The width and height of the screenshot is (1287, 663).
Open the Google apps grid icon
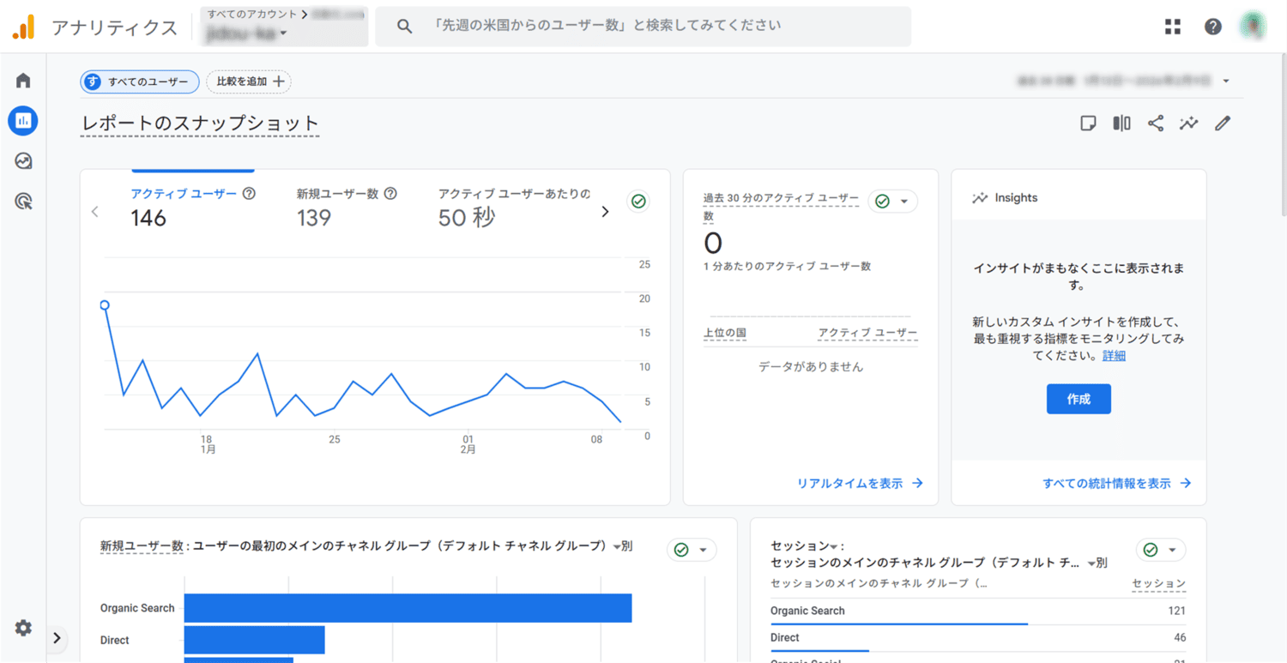pos(1173,27)
